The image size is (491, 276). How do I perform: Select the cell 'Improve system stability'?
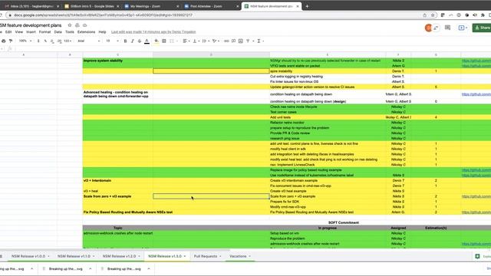tap(117, 61)
